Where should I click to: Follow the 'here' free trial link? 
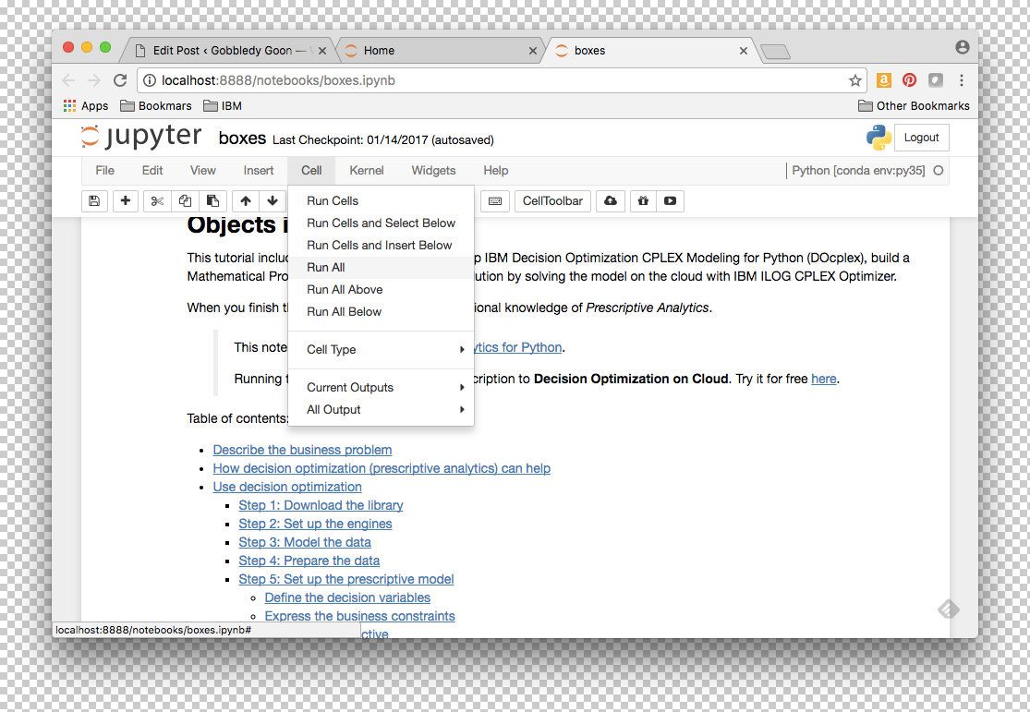[824, 379]
